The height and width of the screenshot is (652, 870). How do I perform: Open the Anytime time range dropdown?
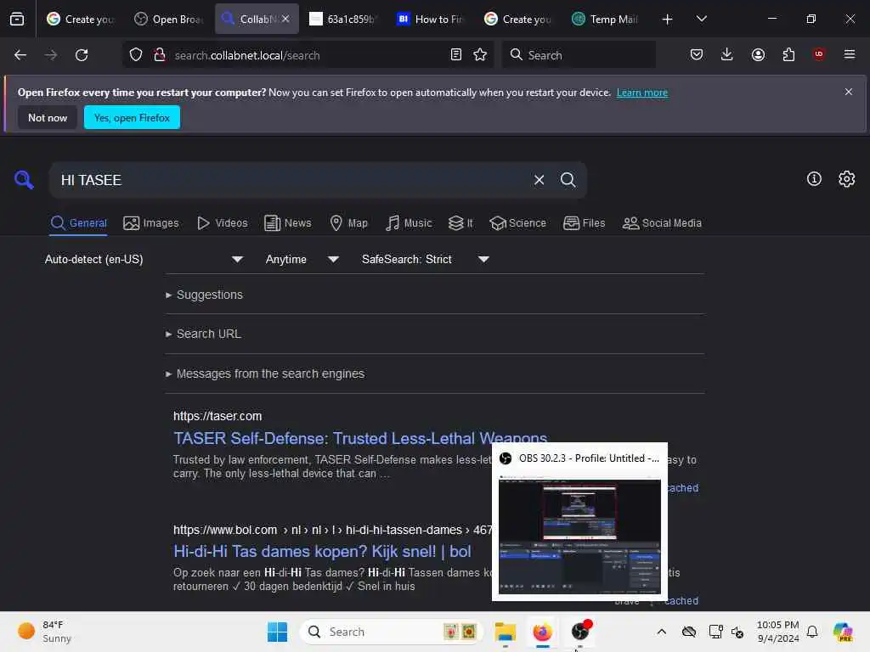pyautogui.click(x=302, y=259)
